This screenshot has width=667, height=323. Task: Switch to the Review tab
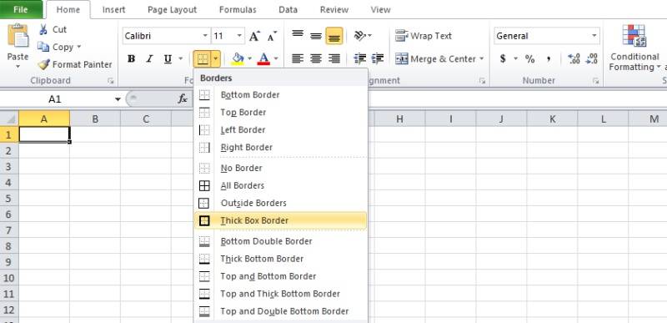click(x=334, y=10)
